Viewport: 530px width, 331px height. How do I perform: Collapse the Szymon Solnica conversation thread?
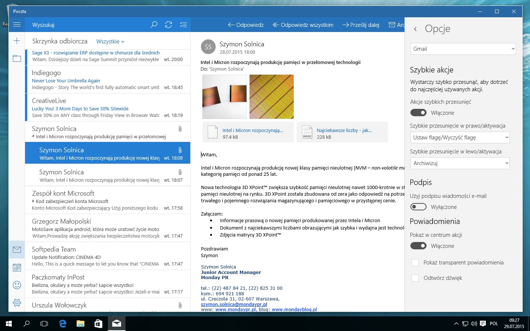coord(33,136)
